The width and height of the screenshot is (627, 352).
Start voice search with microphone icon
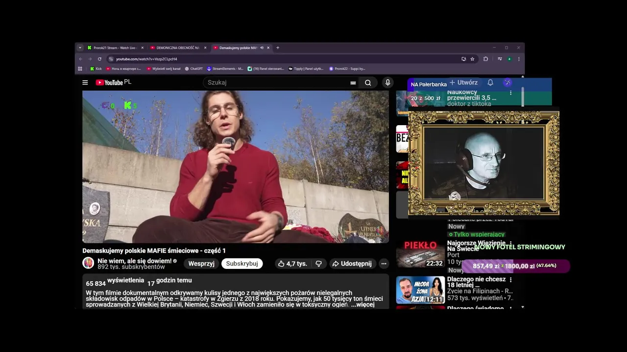[x=387, y=83]
